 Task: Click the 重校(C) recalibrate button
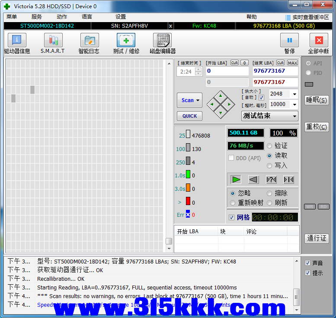click(x=317, y=127)
